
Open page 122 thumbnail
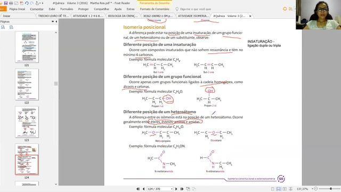tap(27, 84)
